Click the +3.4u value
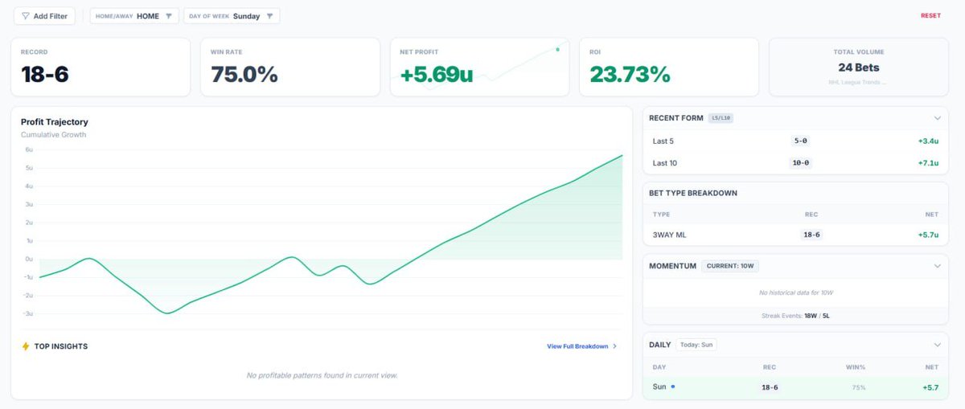Viewport: 965px width, 409px height. (928, 141)
